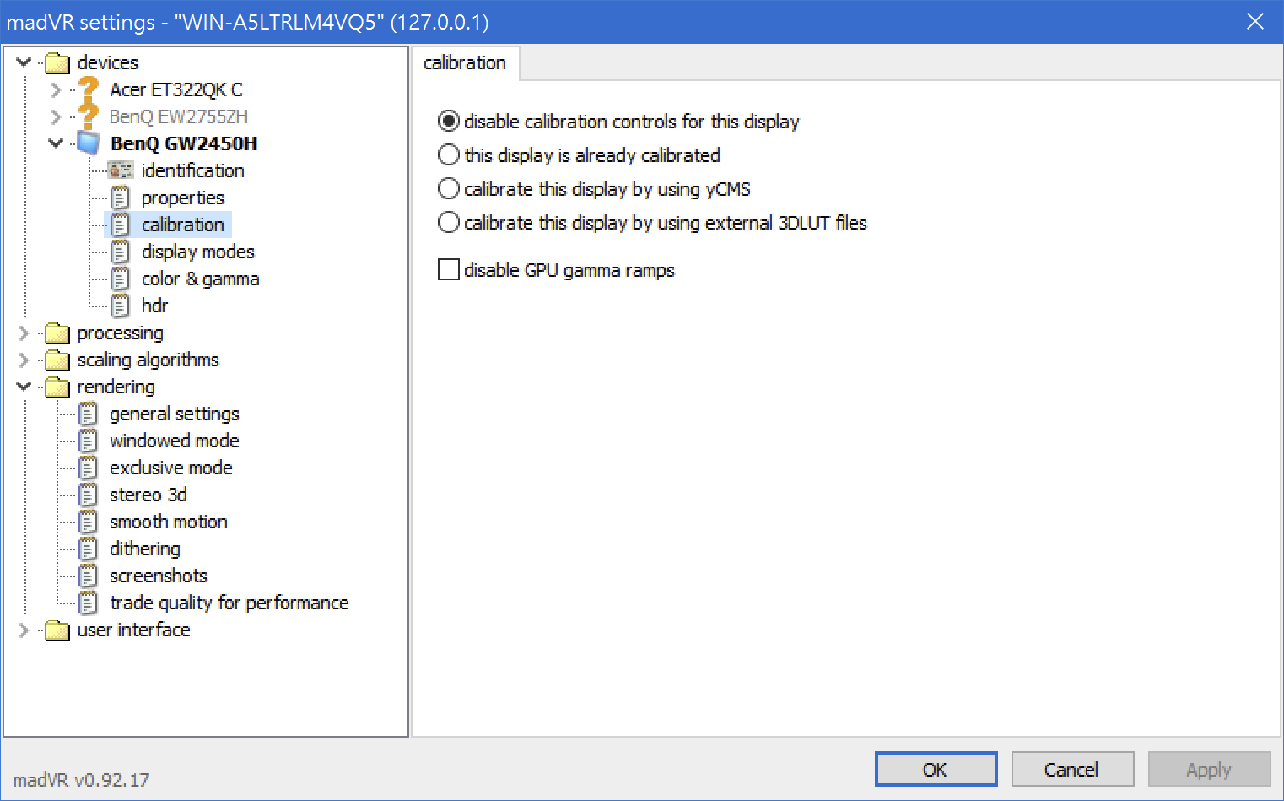Click the page icon beside properties
Viewport: 1284px width, 801px height.
click(121, 198)
